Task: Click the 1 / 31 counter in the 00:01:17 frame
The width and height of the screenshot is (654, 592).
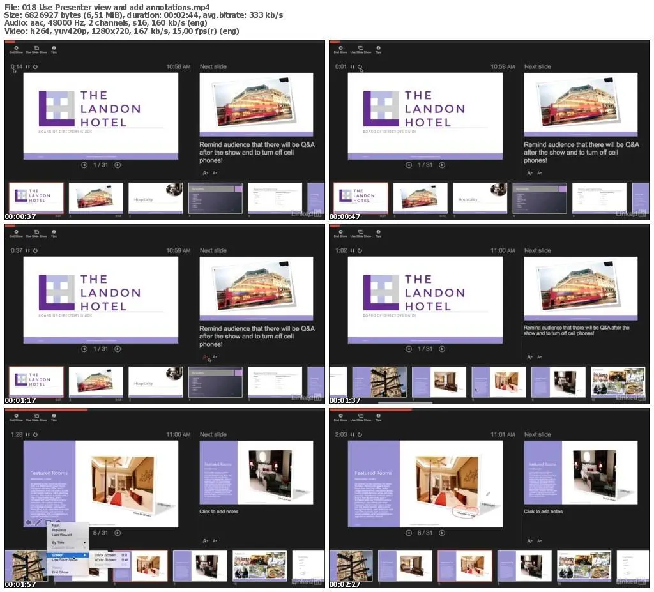Action: click(x=100, y=349)
